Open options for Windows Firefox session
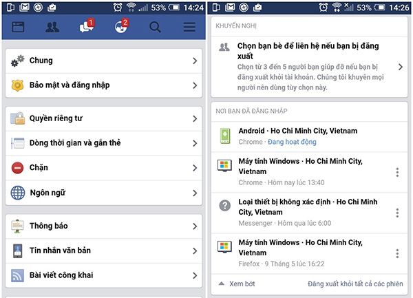Image resolution: width=413 pixels, height=298 pixels. (397, 253)
